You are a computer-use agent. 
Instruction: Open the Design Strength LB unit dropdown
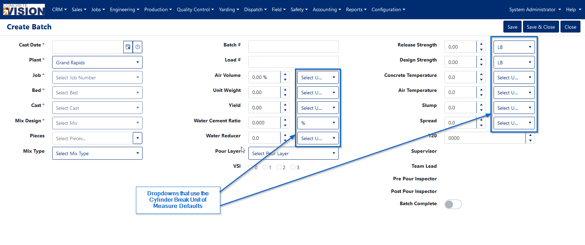(x=514, y=62)
